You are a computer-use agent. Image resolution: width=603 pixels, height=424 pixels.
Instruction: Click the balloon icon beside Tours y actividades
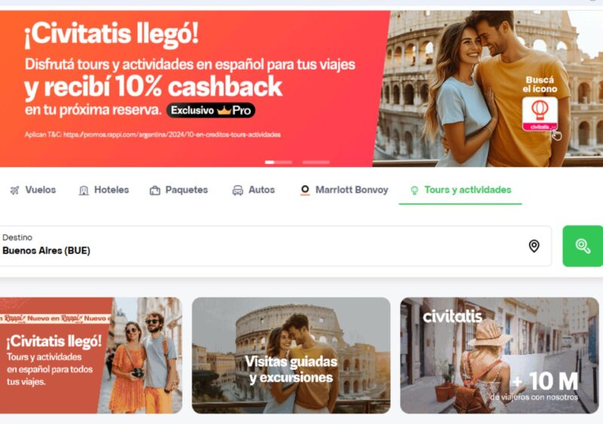point(415,191)
